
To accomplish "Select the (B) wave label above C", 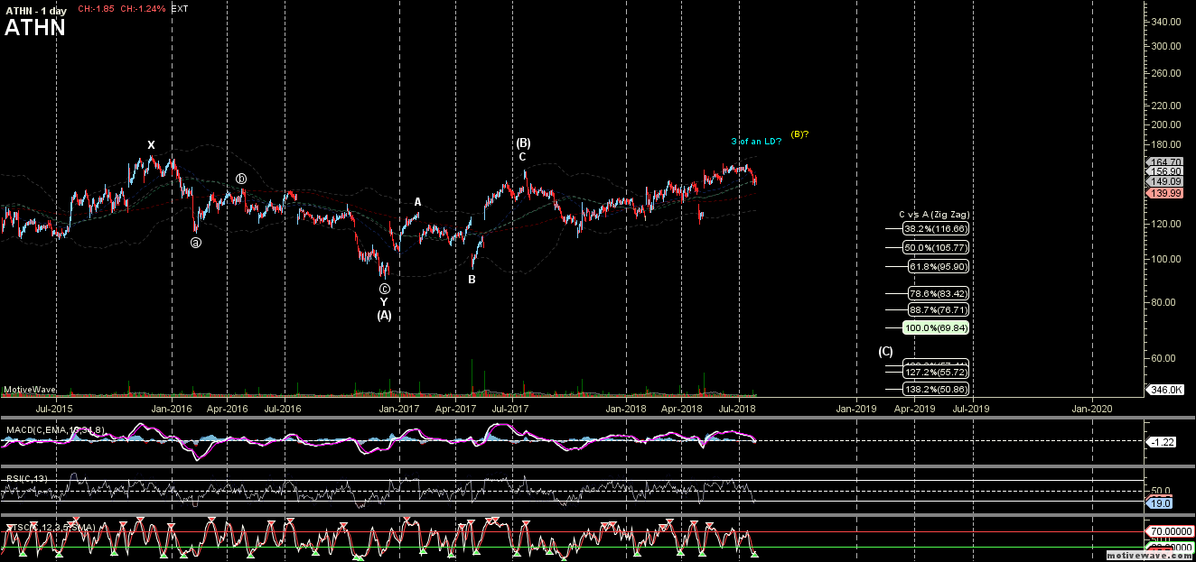I will (523, 143).
